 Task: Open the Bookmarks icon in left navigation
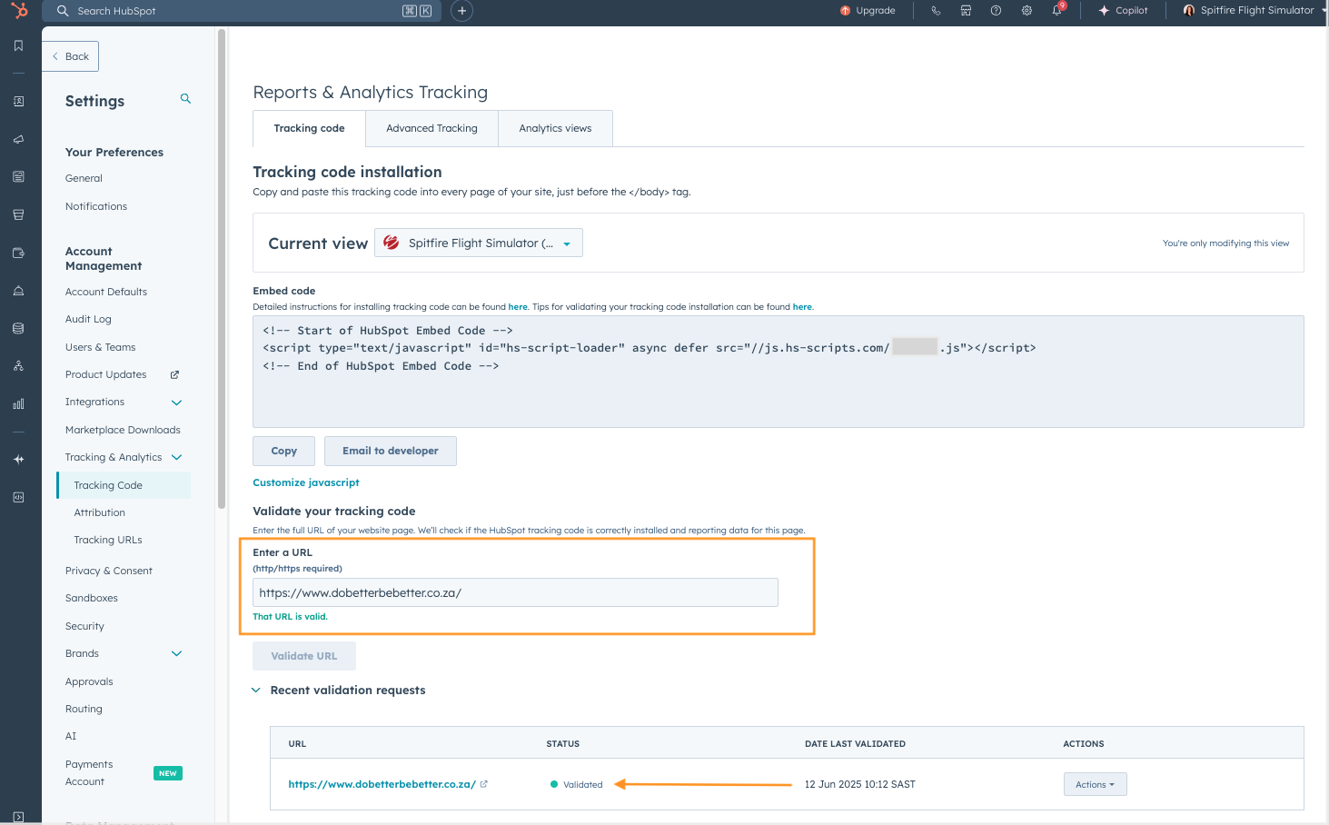tap(18, 45)
